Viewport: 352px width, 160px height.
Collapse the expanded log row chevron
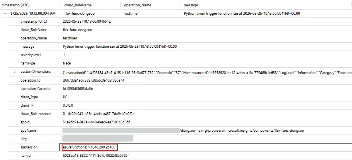(4, 14)
